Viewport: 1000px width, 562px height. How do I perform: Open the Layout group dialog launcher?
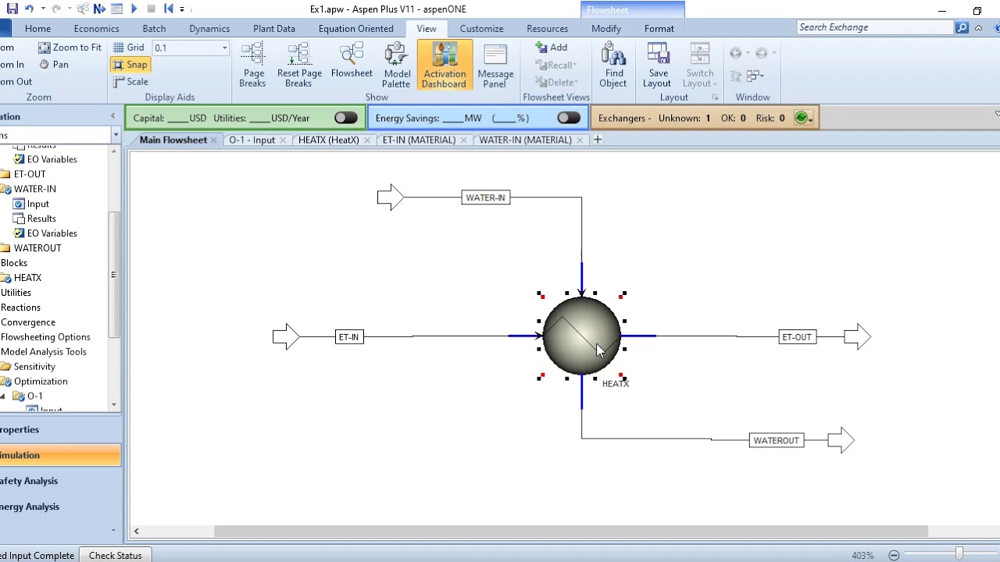715,98
